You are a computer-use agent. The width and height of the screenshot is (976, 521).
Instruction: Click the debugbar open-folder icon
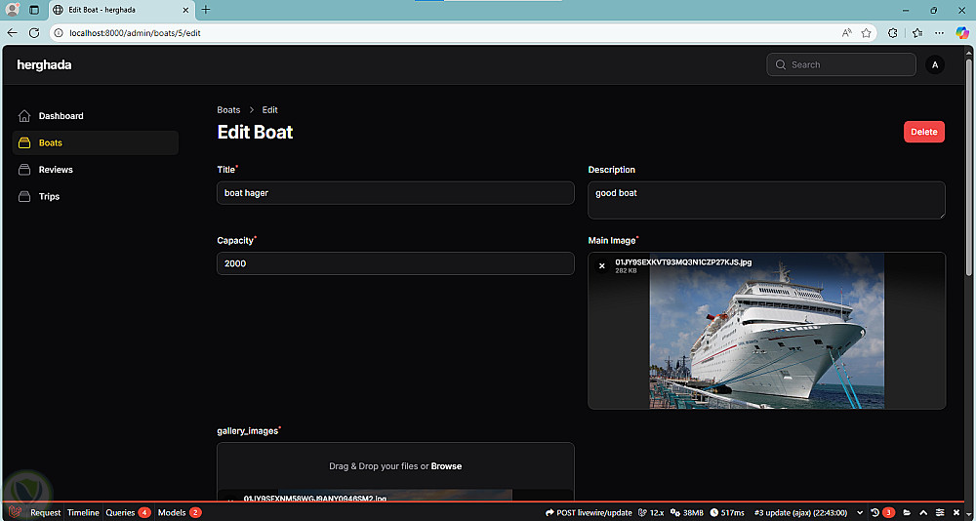(x=908, y=513)
